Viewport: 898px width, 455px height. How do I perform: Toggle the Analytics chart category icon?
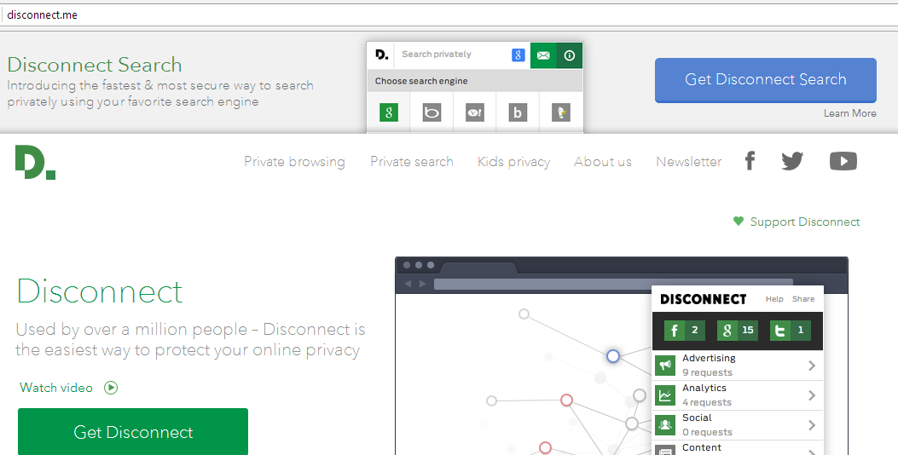pos(665,395)
